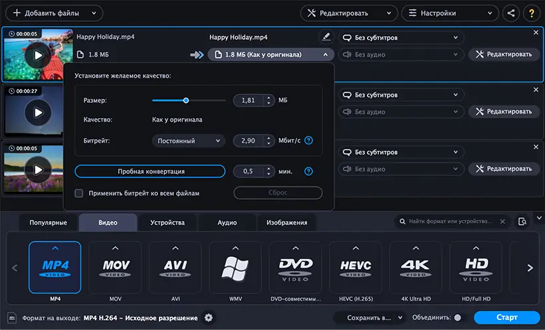Click the 'Пробная конвертация' button

(150, 171)
